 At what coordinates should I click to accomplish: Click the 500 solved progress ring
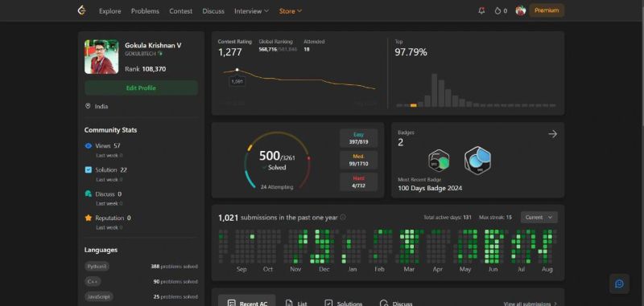click(277, 160)
